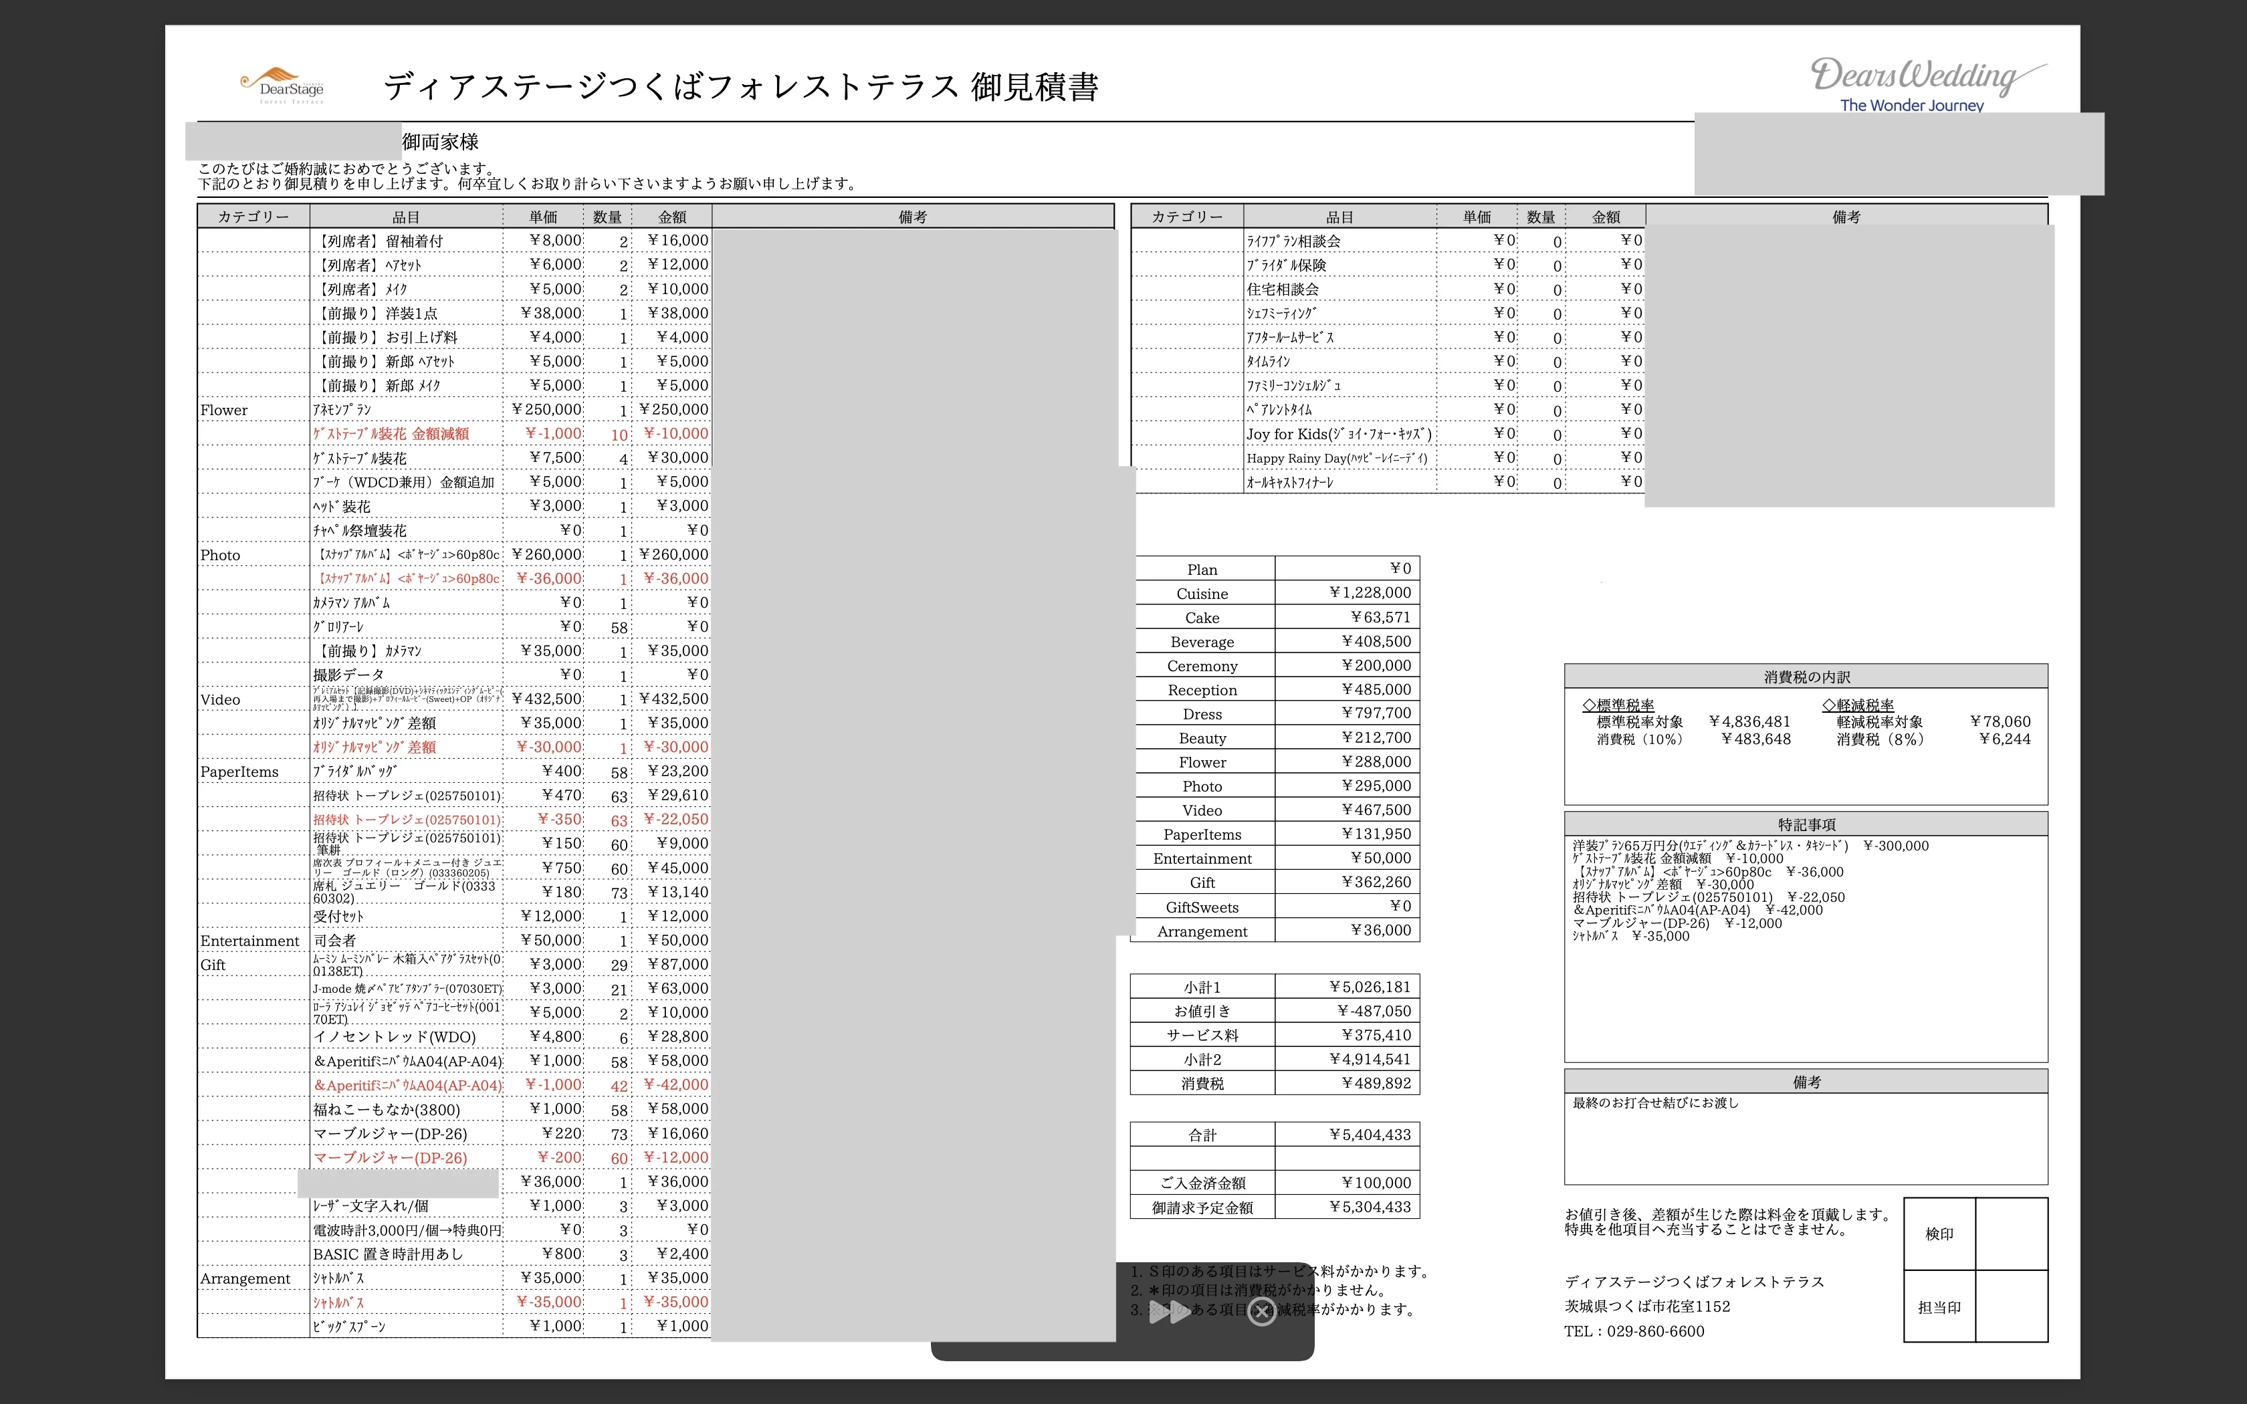Click the 小計1 amount ¥5,026,181
The height and width of the screenshot is (1404, 2247).
click(1370, 986)
